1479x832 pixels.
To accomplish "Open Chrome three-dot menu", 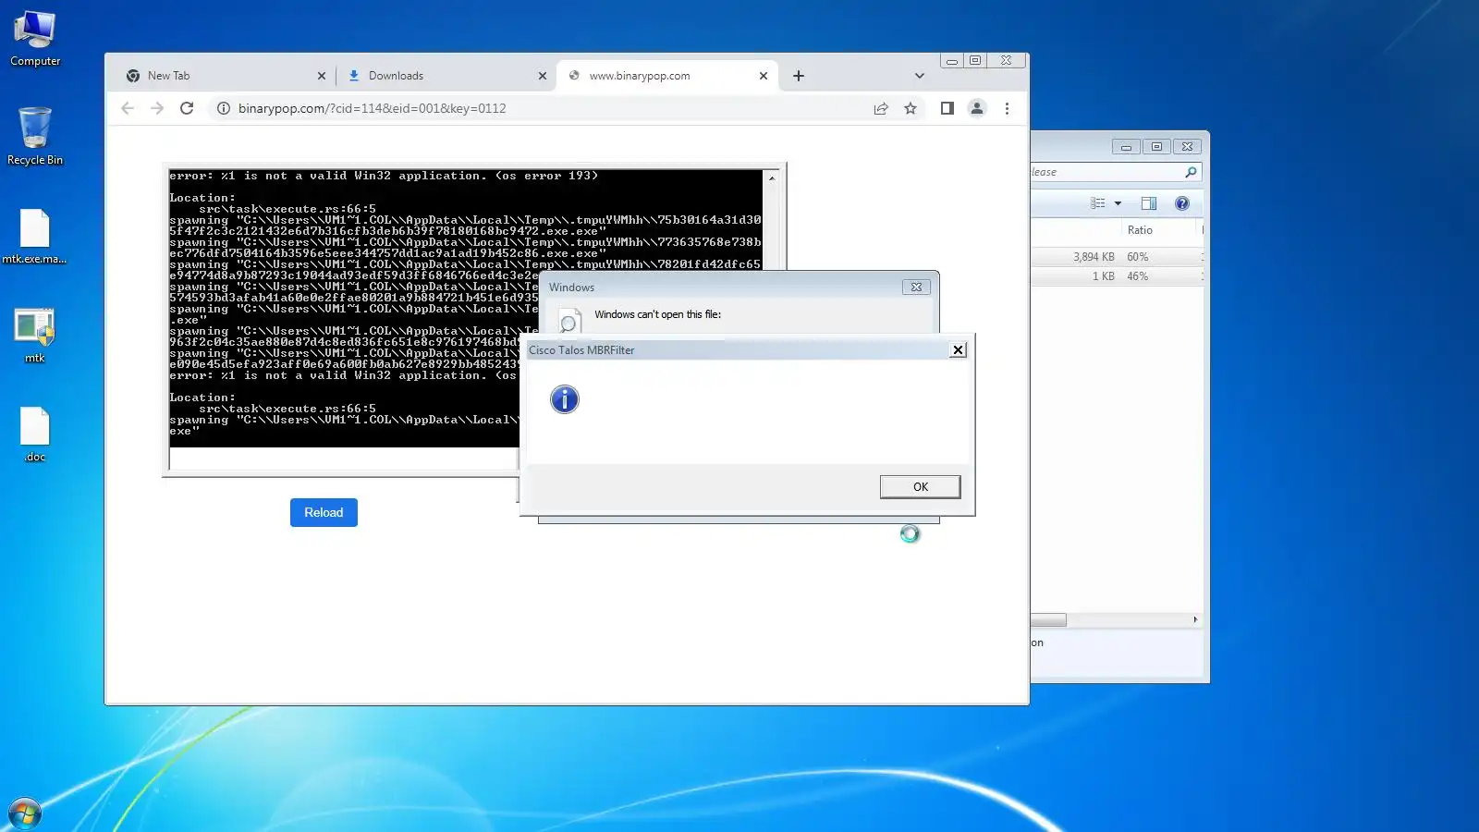I will [1007, 108].
